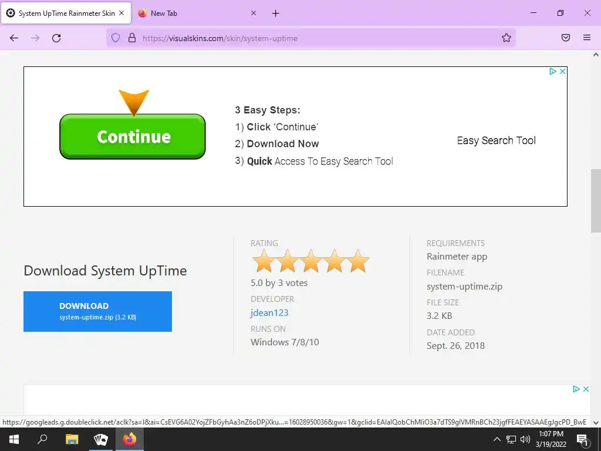Click the 'Download System UpTime' heading
Image resolution: width=601 pixels, height=451 pixels.
pos(106,271)
